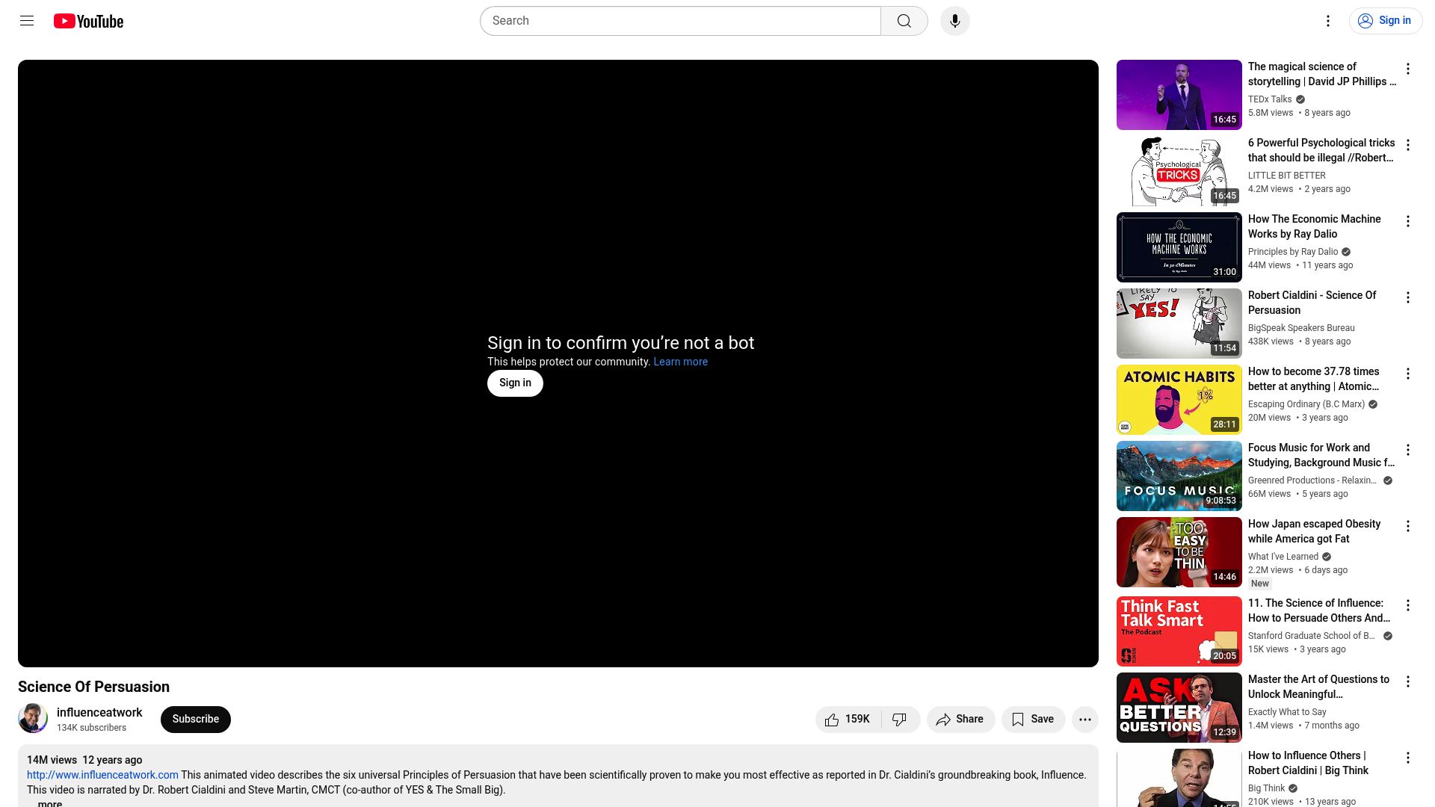Image resolution: width=1435 pixels, height=807 pixels.
Task: Click Sign in button in top header
Action: pyautogui.click(x=1386, y=21)
